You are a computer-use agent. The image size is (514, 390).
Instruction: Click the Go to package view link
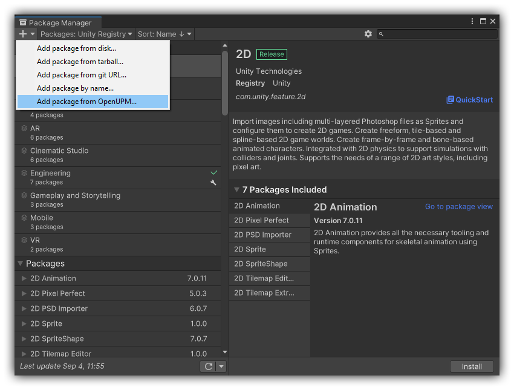tap(459, 206)
